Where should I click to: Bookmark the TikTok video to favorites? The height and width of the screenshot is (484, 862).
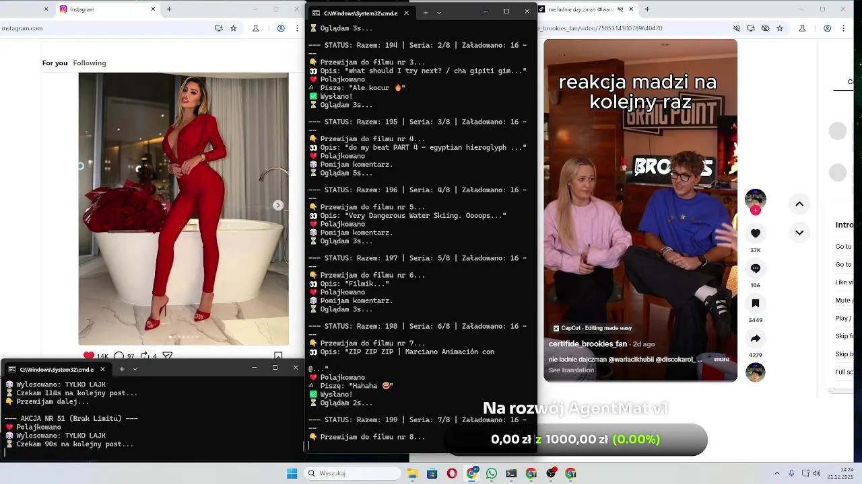click(x=756, y=303)
